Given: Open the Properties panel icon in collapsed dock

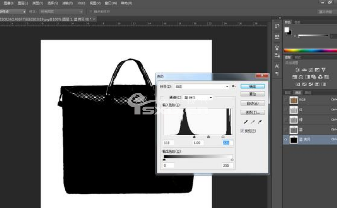Looking at the screenshot, I should point(277,36).
